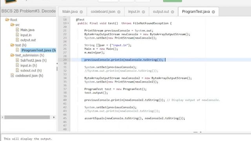Click the SubTest2.java file icon
This screenshot has height=141, width=251.
coord(17,60)
